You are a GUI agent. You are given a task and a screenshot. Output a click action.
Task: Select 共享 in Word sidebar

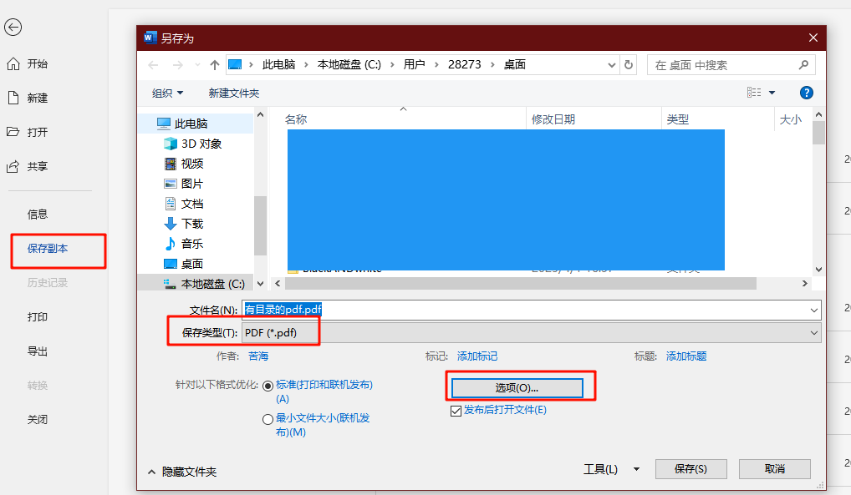click(27, 166)
